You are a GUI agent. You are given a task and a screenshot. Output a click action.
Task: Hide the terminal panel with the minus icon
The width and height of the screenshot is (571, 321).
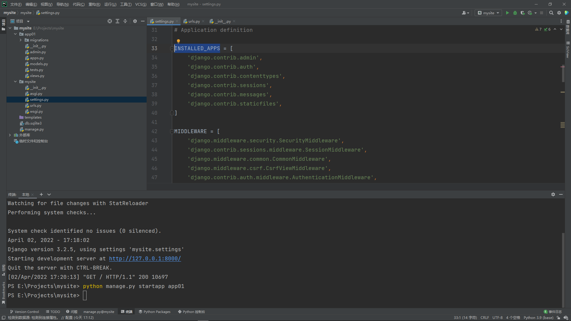pyautogui.click(x=561, y=194)
